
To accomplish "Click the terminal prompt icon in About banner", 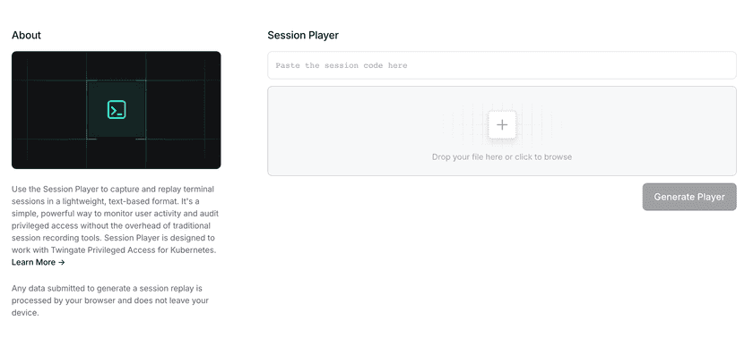I will click(117, 110).
